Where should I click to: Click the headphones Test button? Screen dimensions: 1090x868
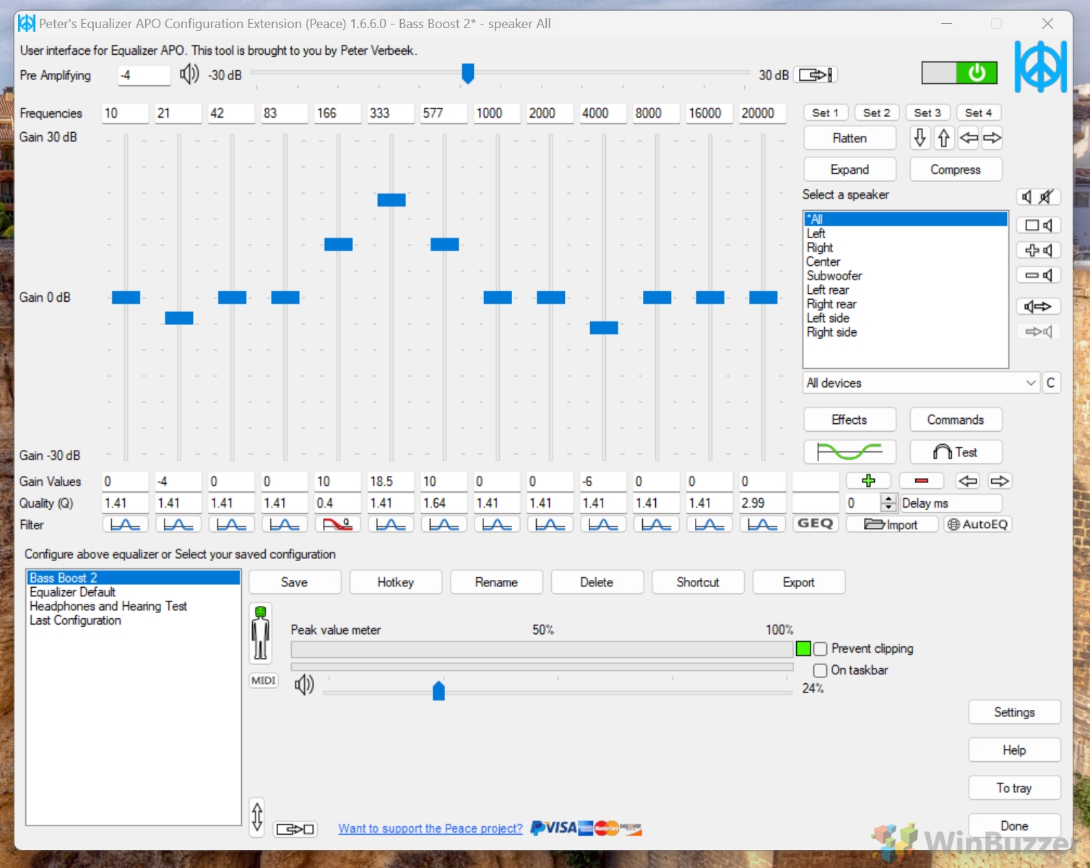(x=956, y=452)
